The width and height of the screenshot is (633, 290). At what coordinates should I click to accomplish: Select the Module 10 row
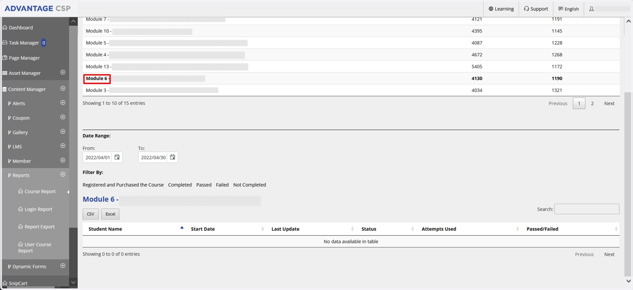[351, 31]
